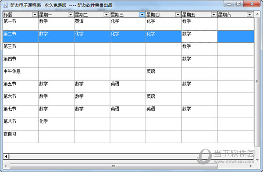Click the vertical scrollbar down arrow
This screenshot has height=172, width=263.
(x=257, y=160)
